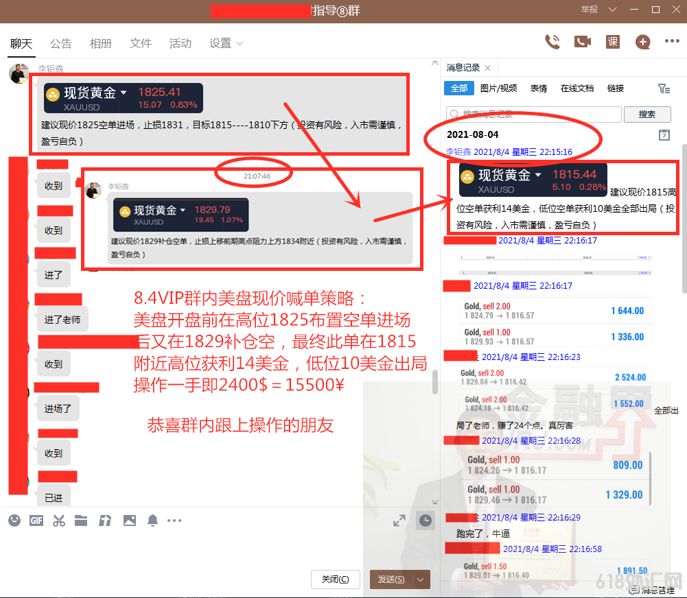This screenshot has width=687, height=598.
Task: Click the bell icon in input toolbar
Action: [x=152, y=521]
